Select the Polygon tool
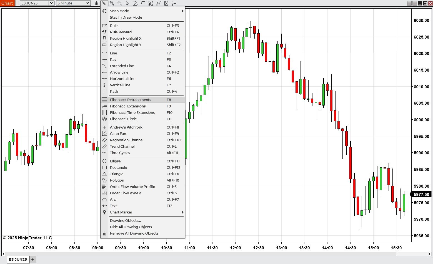 coord(143,180)
